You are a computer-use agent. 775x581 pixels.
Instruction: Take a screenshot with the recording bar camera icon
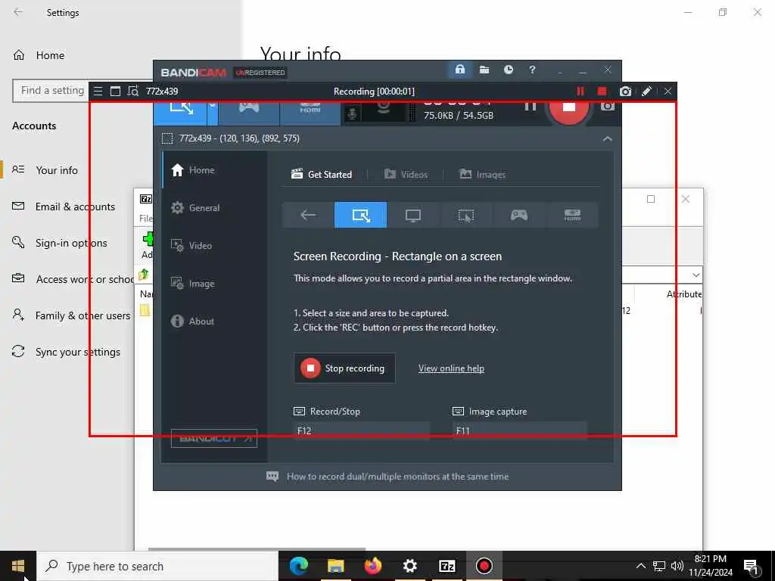click(x=625, y=92)
